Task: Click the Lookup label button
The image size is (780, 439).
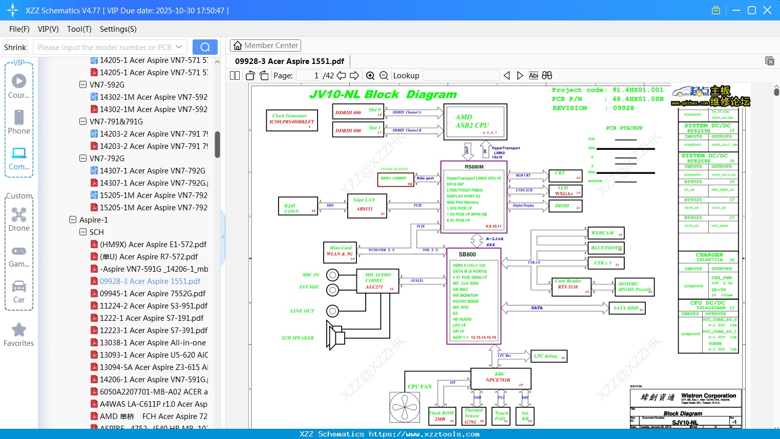Action: pos(406,76)
